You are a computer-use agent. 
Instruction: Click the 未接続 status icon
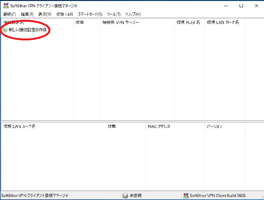coord(125,196)
